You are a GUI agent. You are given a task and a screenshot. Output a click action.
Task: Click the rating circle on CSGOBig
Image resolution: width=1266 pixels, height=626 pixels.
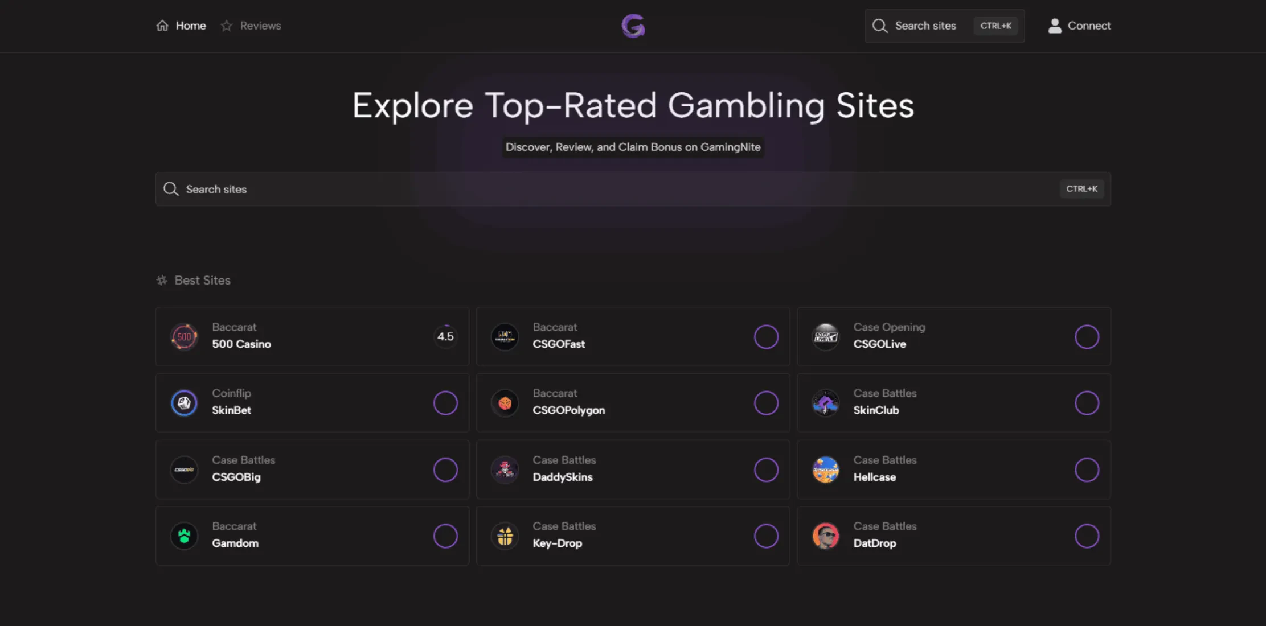tap(445, 469)
